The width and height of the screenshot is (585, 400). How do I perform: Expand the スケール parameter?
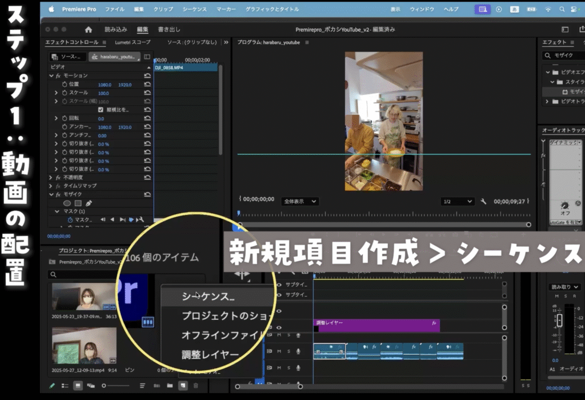click(x=56, y=93)
